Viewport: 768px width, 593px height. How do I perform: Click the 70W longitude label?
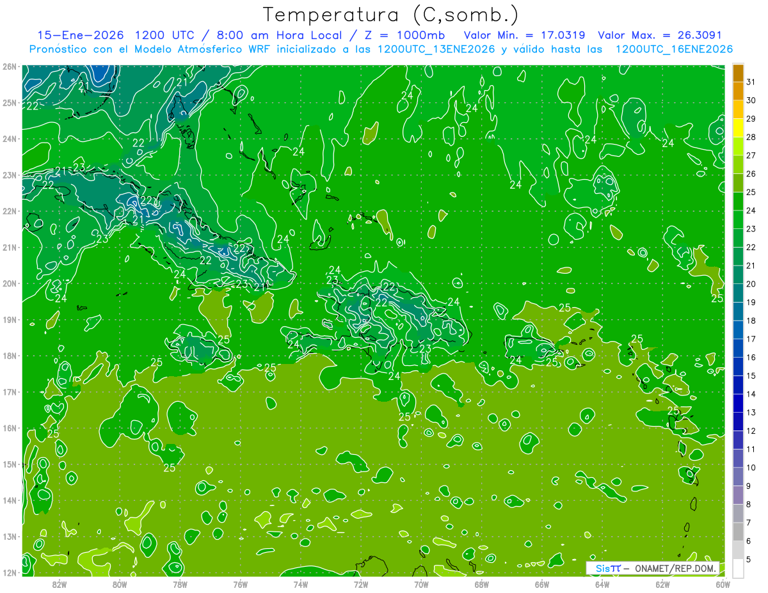click(421, 584)
